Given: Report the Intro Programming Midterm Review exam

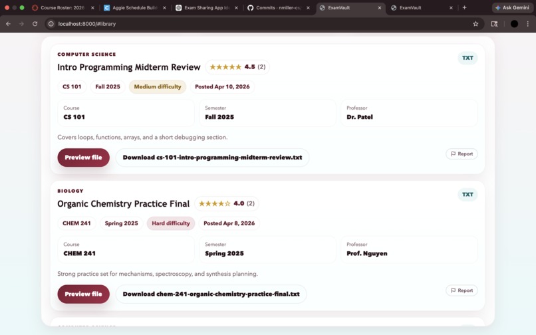Looking at the screenshot, I should coord(462,154).
